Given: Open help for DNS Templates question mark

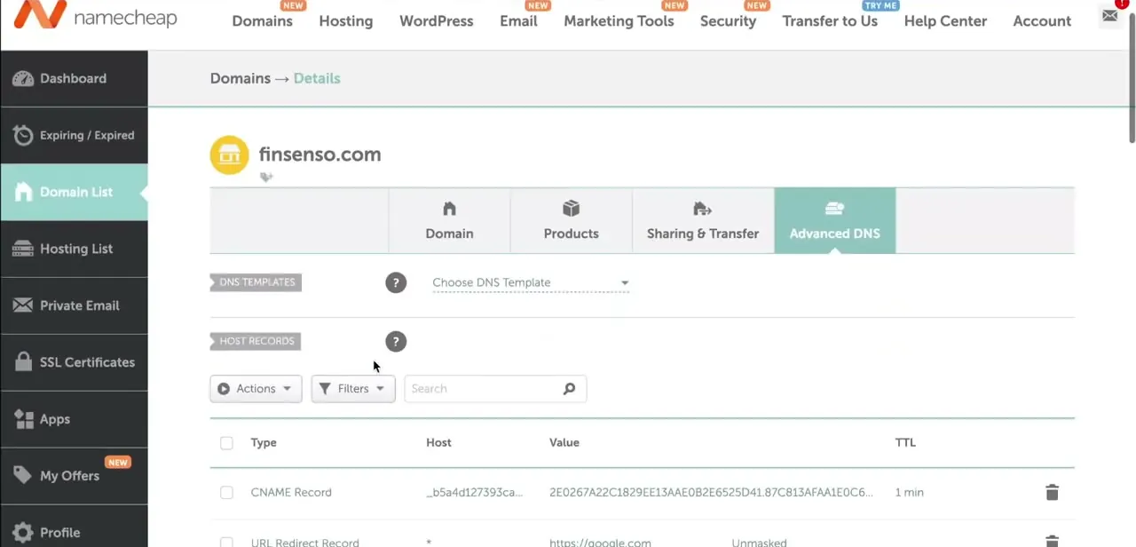Looking at the screenshot, I should click(x=396, y=282).
